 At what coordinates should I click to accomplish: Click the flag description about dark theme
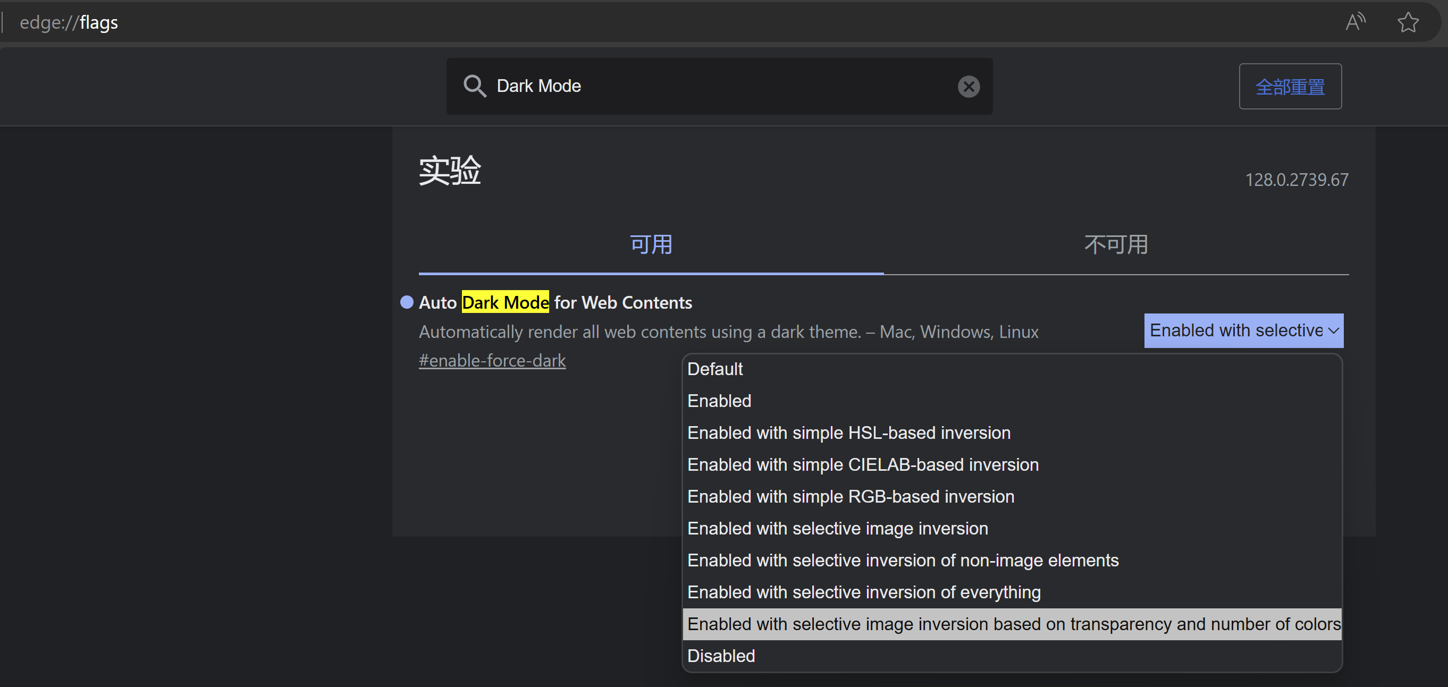click(728, 332)
